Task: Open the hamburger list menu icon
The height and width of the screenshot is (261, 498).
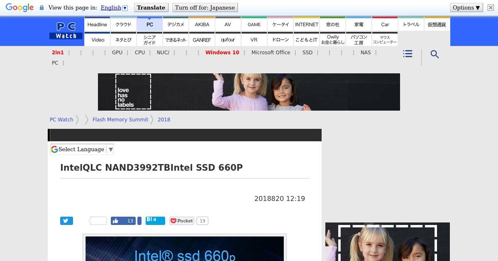Action: click(408, 54)
